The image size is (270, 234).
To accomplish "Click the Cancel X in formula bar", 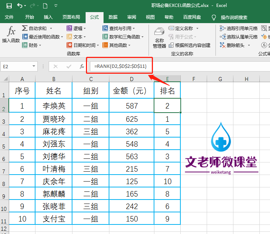I will coord(56,66).
